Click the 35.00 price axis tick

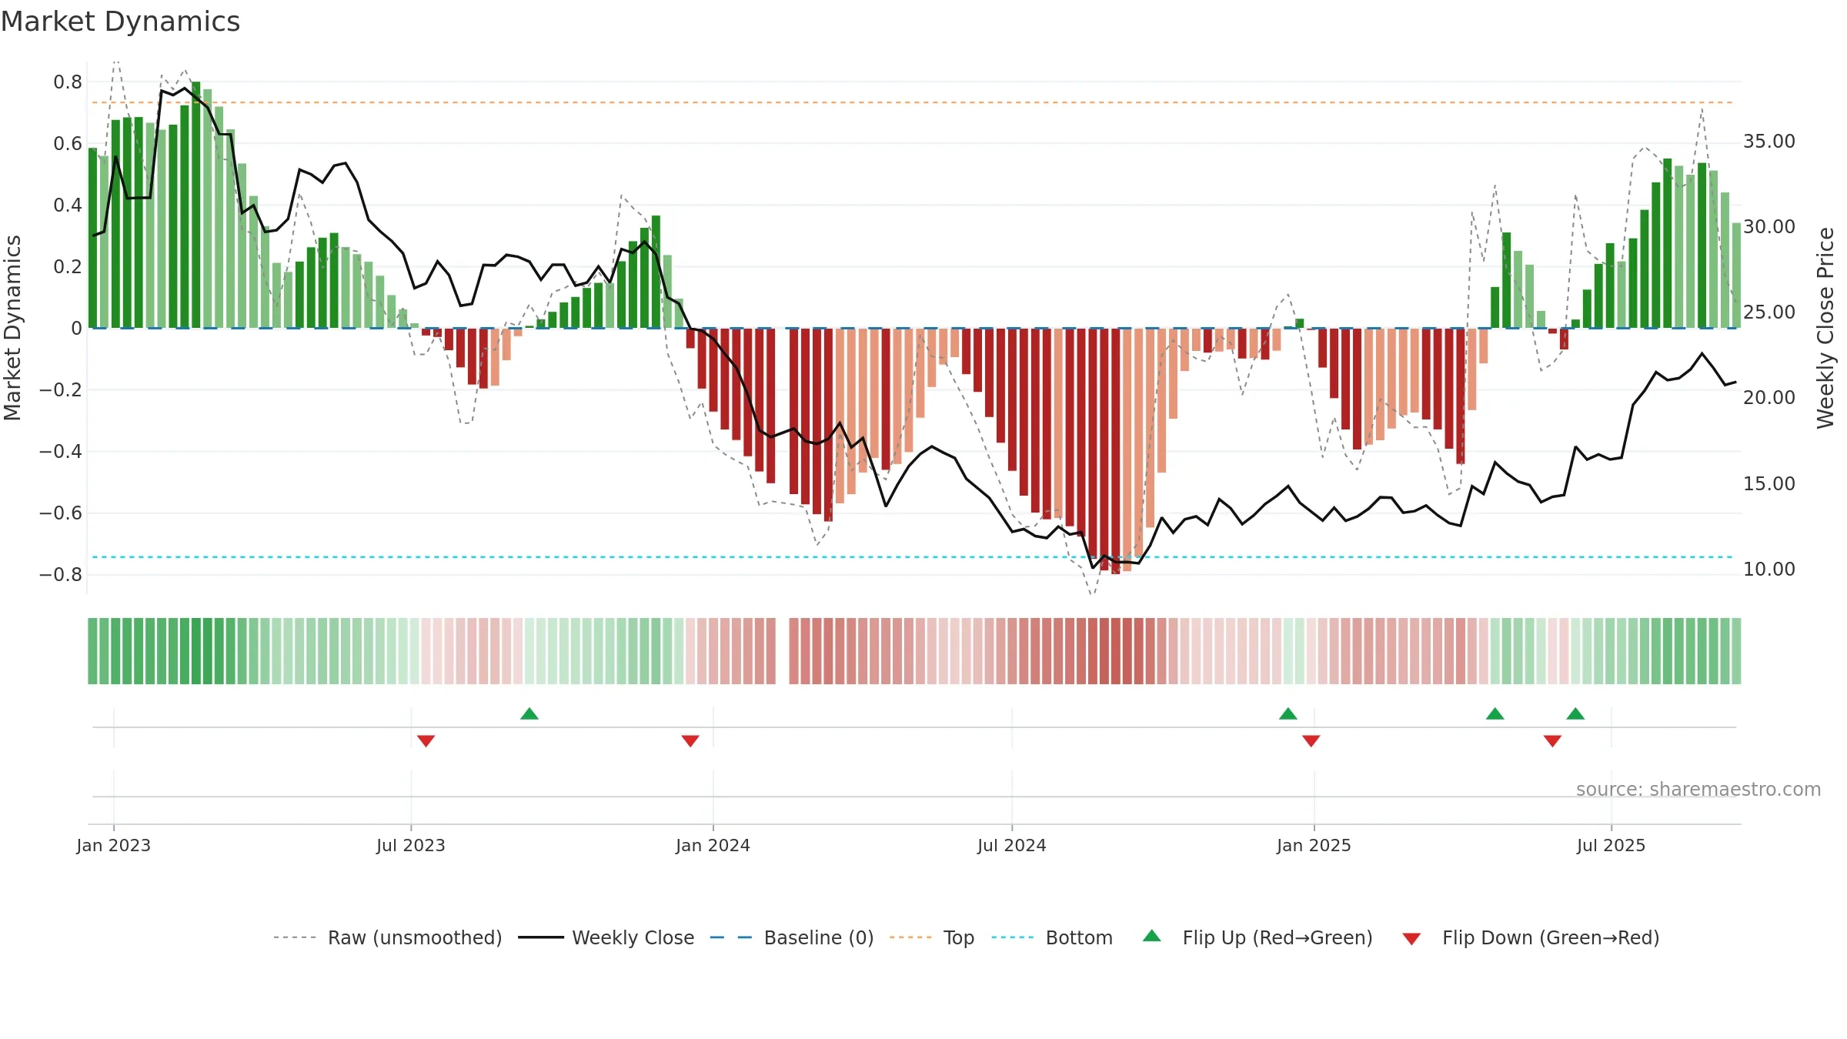1769,141
